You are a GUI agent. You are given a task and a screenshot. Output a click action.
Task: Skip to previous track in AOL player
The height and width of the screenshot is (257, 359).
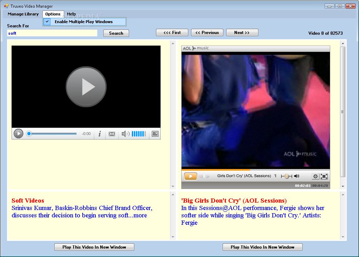click(201, 176)
